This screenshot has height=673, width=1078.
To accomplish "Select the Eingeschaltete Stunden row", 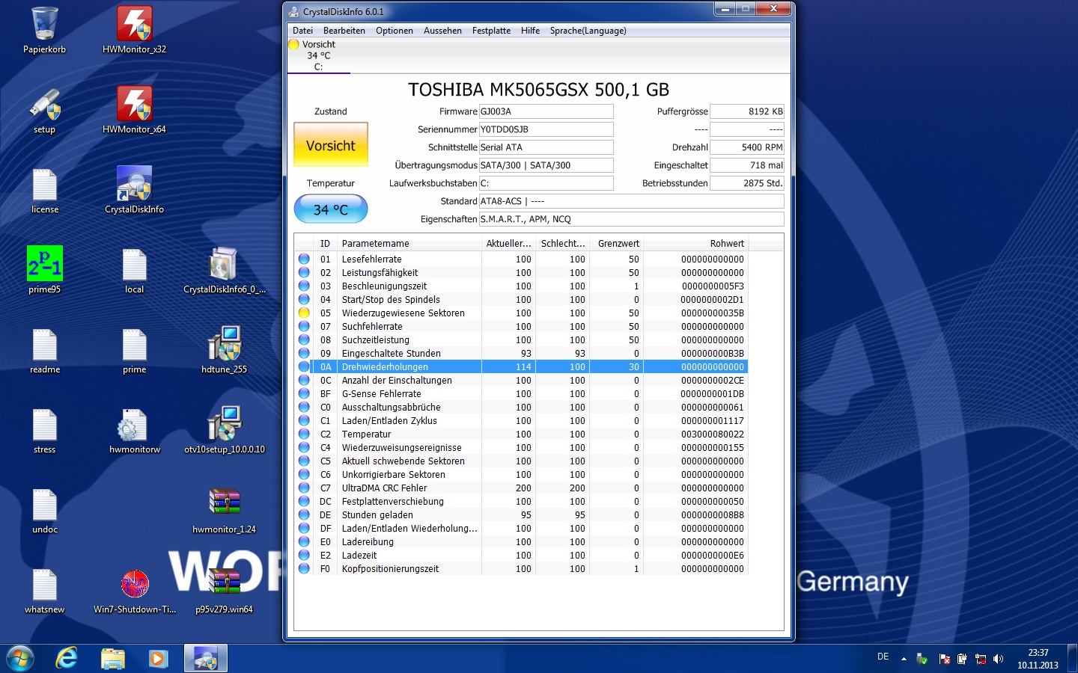I will 521,354.
